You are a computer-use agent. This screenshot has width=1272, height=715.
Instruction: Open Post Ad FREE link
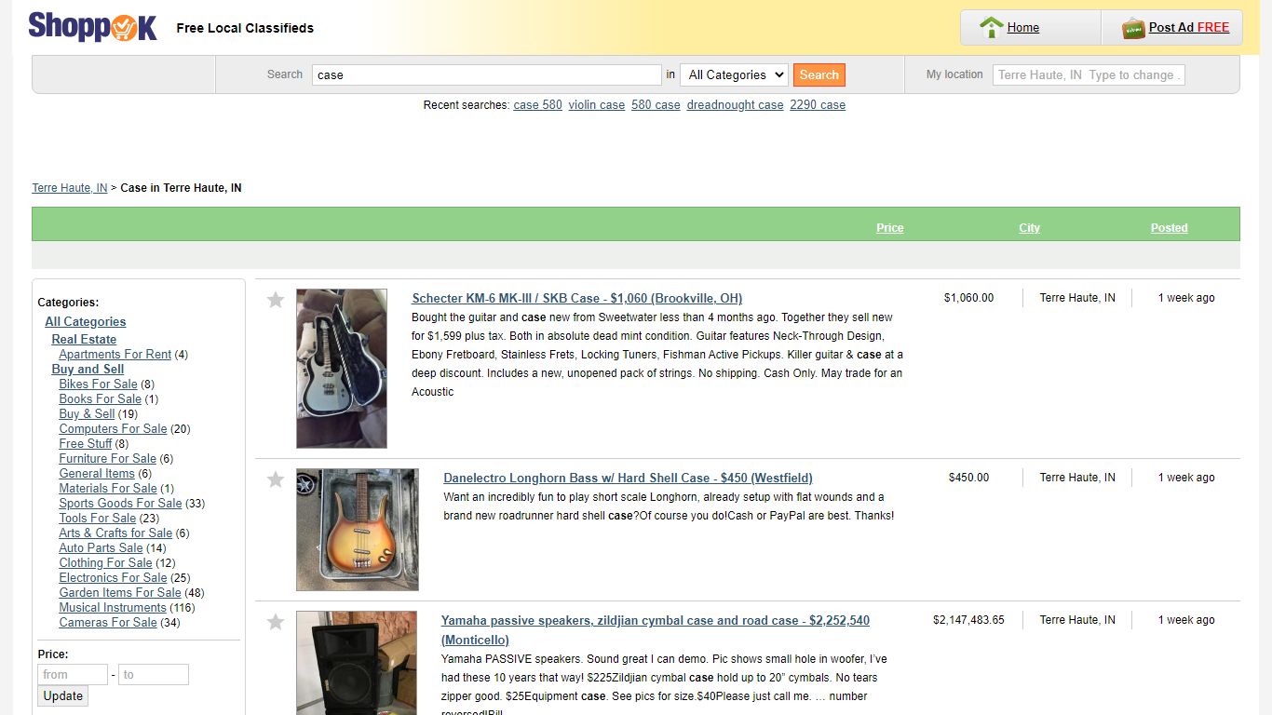pyautogui.click(x=1188, y=28)
